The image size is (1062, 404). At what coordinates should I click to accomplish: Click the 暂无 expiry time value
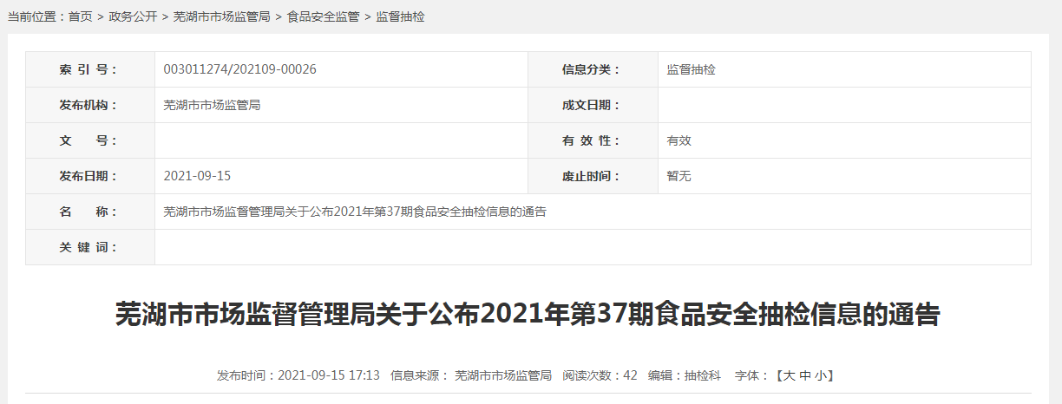[x=678, y=176]
